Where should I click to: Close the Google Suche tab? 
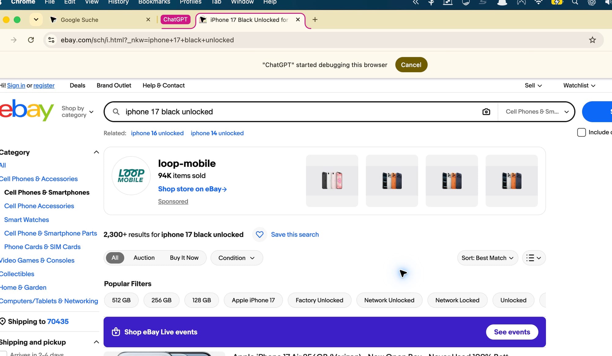(x=148, y=20)
